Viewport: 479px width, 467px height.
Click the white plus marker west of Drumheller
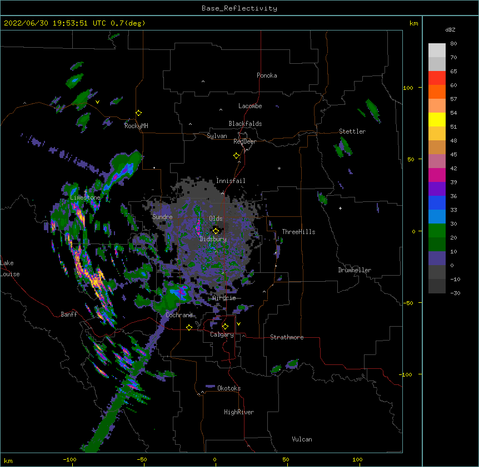tap(340, 208)
